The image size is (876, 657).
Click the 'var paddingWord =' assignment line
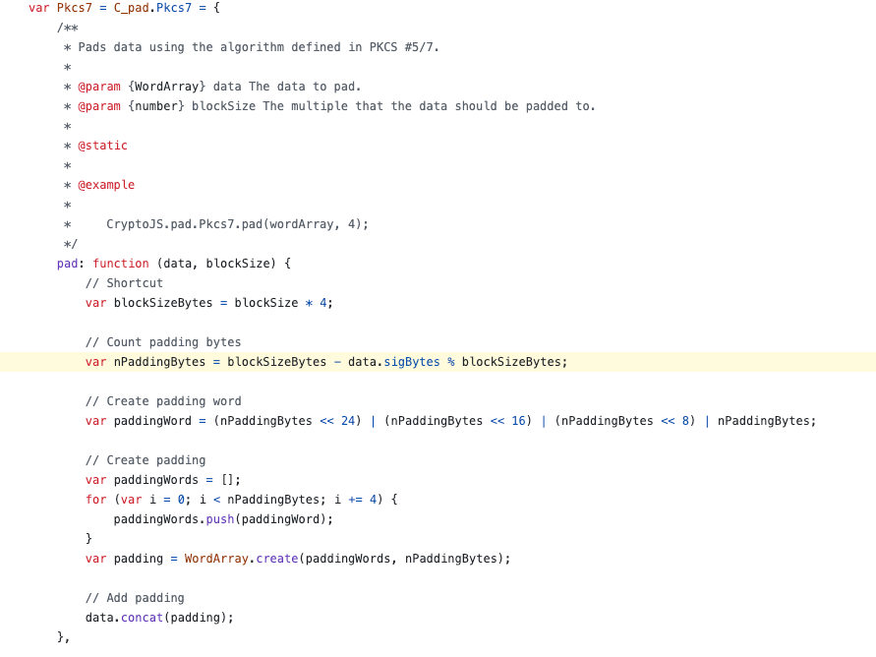tap(450, 421)
